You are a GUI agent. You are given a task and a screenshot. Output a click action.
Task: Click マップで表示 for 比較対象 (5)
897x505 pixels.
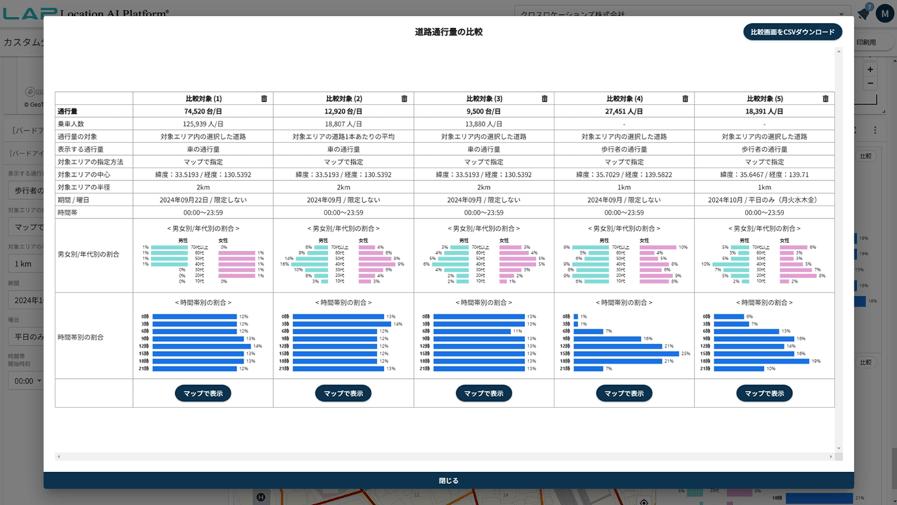764,393
